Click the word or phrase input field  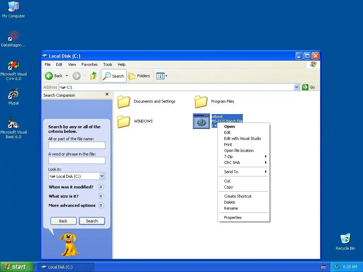click(77, 160)
